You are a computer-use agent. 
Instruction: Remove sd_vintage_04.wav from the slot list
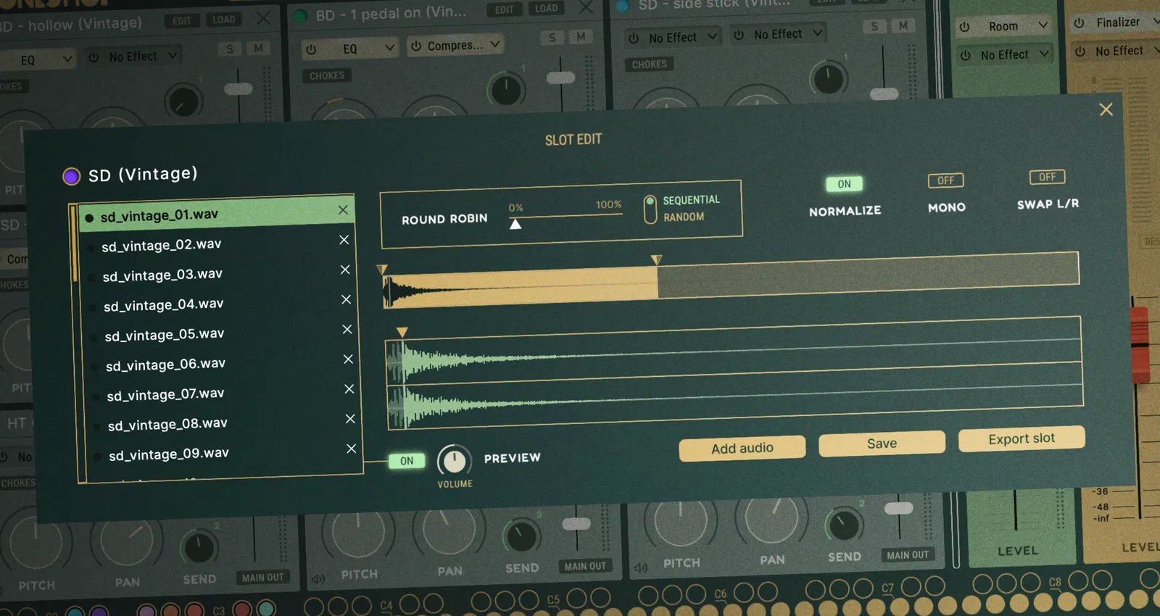point(346,299)
